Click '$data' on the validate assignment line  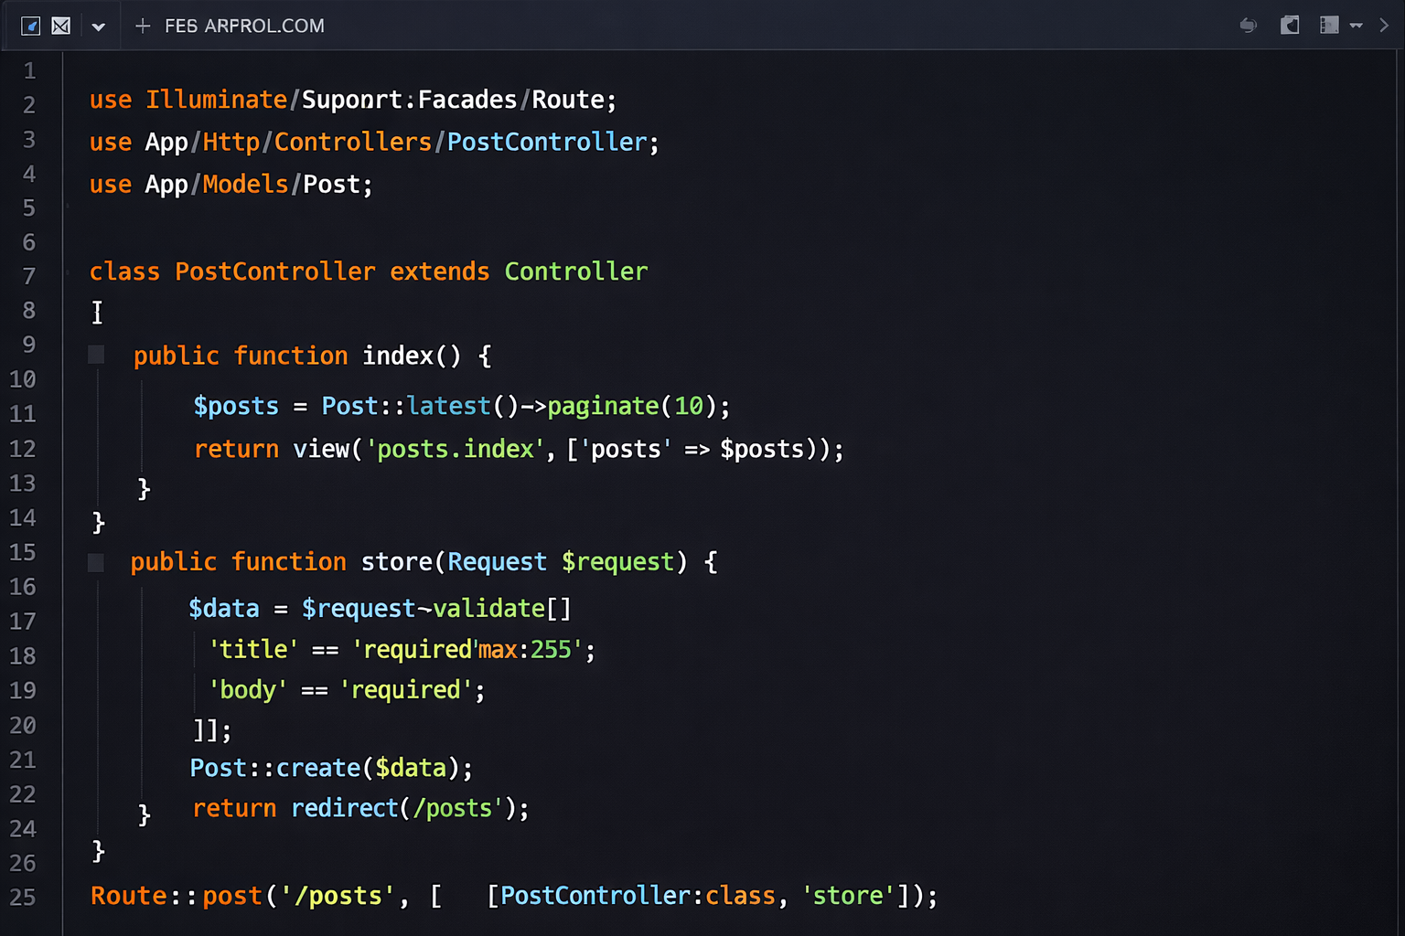pos(224,609)
